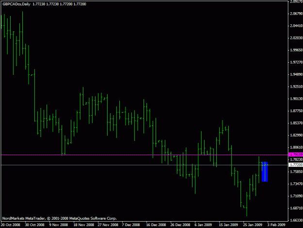Screen dimensions: 303x228
Task: Click the 1.68710 price scale value
Action: pyautogui.click(x=296, y=208)
